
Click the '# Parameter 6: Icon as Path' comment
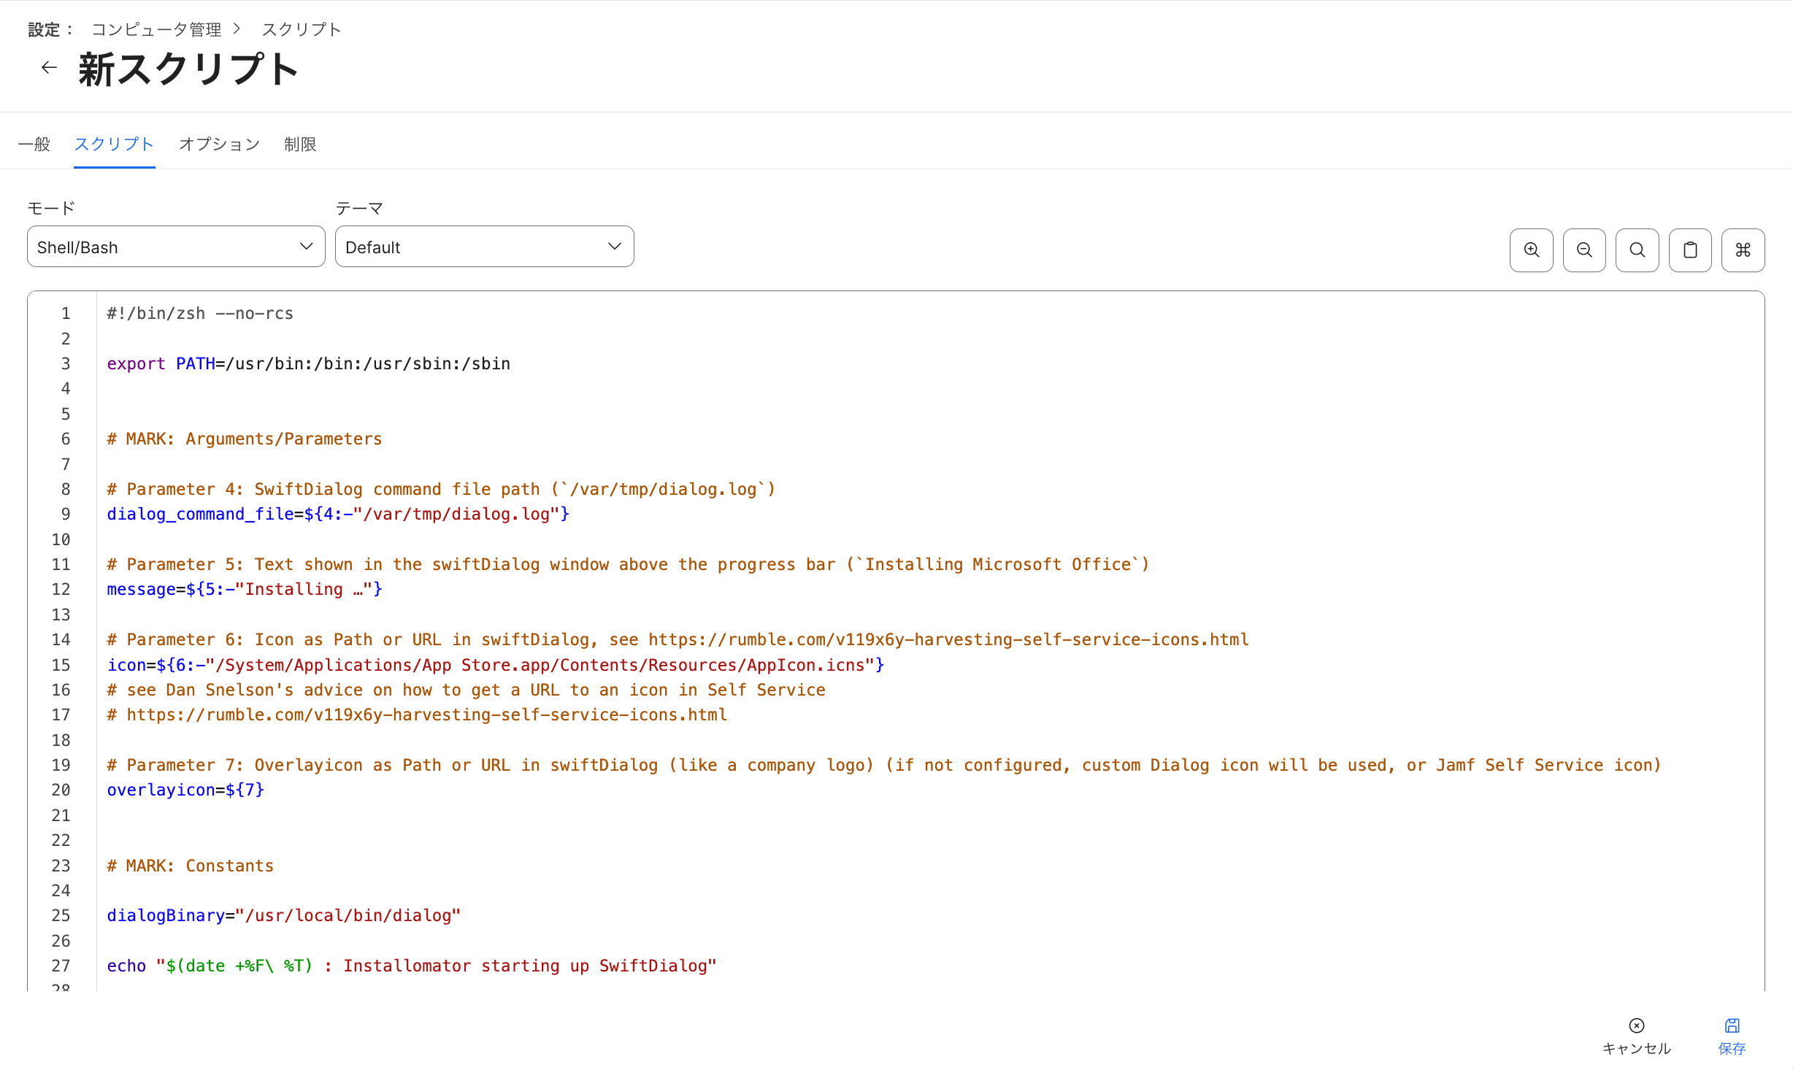point(677,639)
